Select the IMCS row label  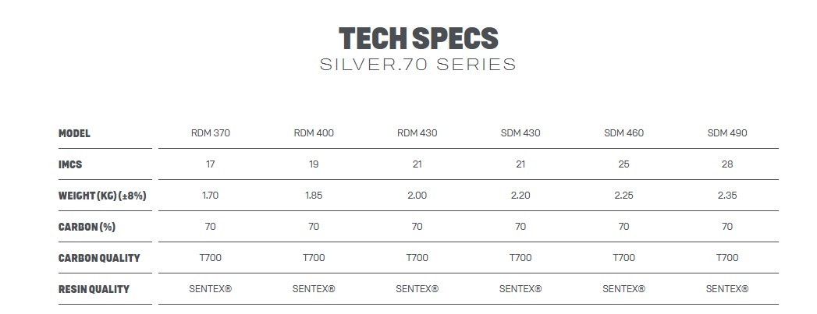(x=70, y=164)
